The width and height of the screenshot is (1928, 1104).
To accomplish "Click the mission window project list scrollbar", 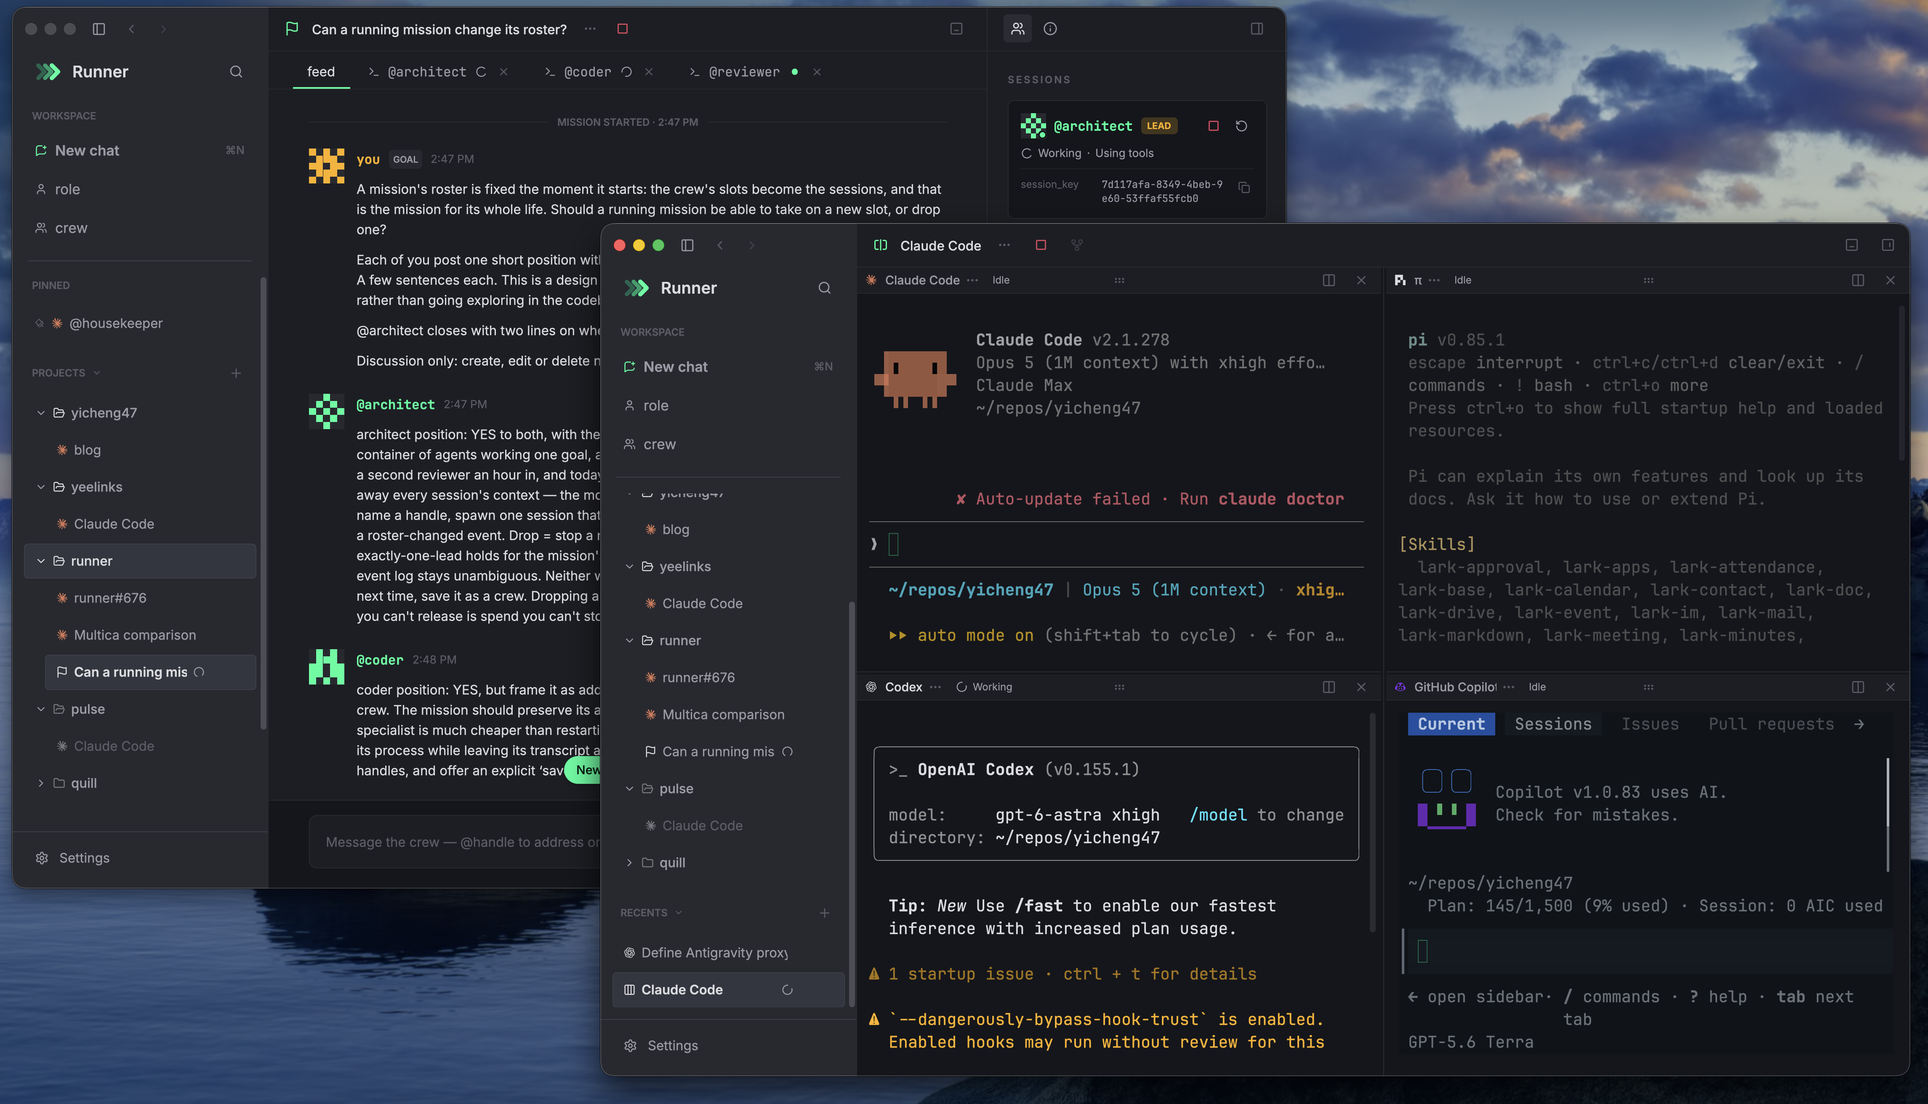I will 263,504.
